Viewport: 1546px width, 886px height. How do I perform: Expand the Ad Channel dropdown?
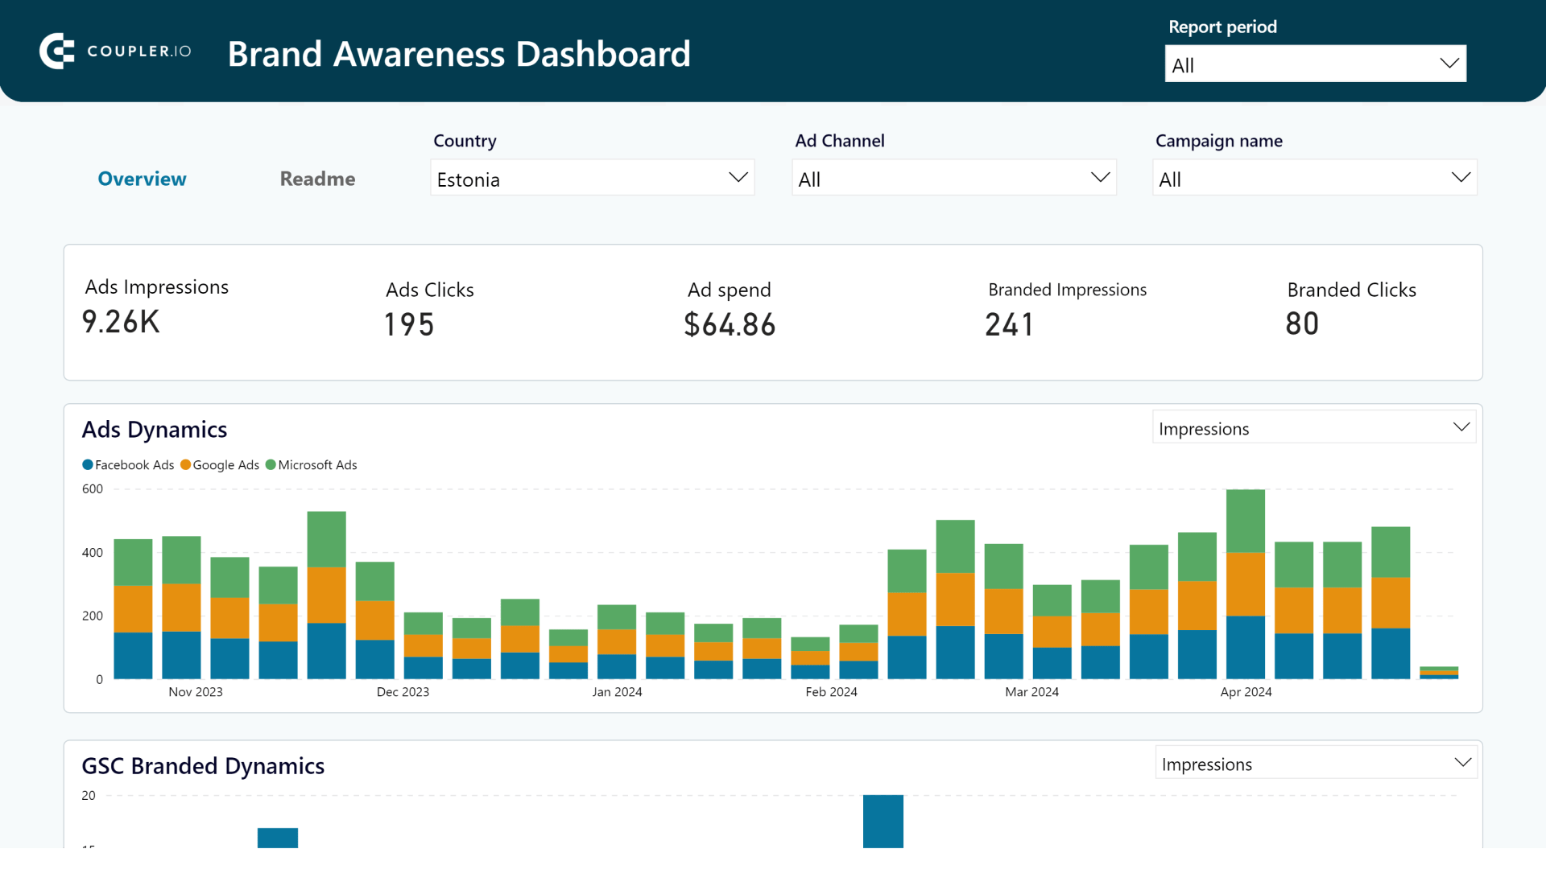pyautogui.click(x=953, y=177)
